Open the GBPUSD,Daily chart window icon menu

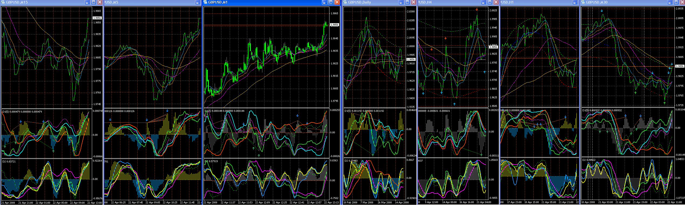(x=345, y=2)
